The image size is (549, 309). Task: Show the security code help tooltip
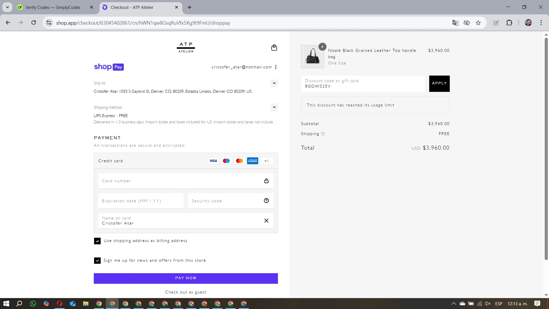click(x=266, y=201)
